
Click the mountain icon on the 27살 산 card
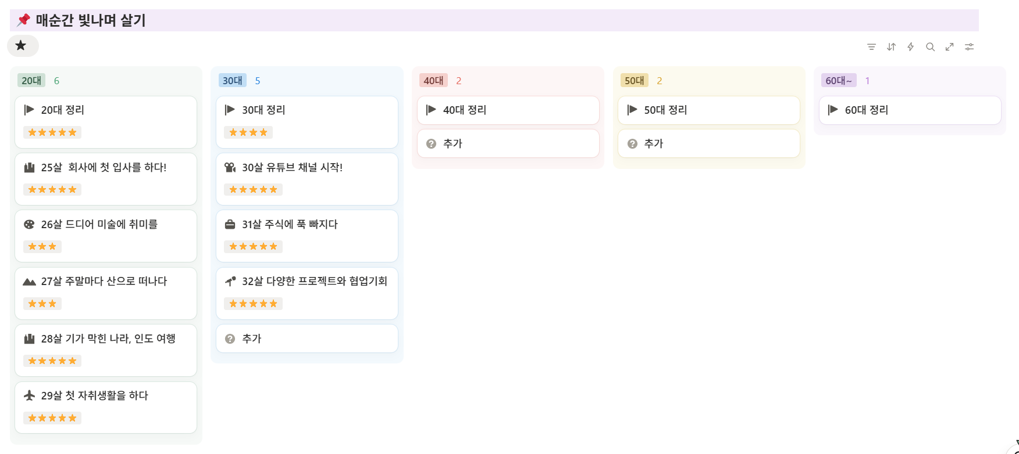pyautogui.click(x=28, y=281)
